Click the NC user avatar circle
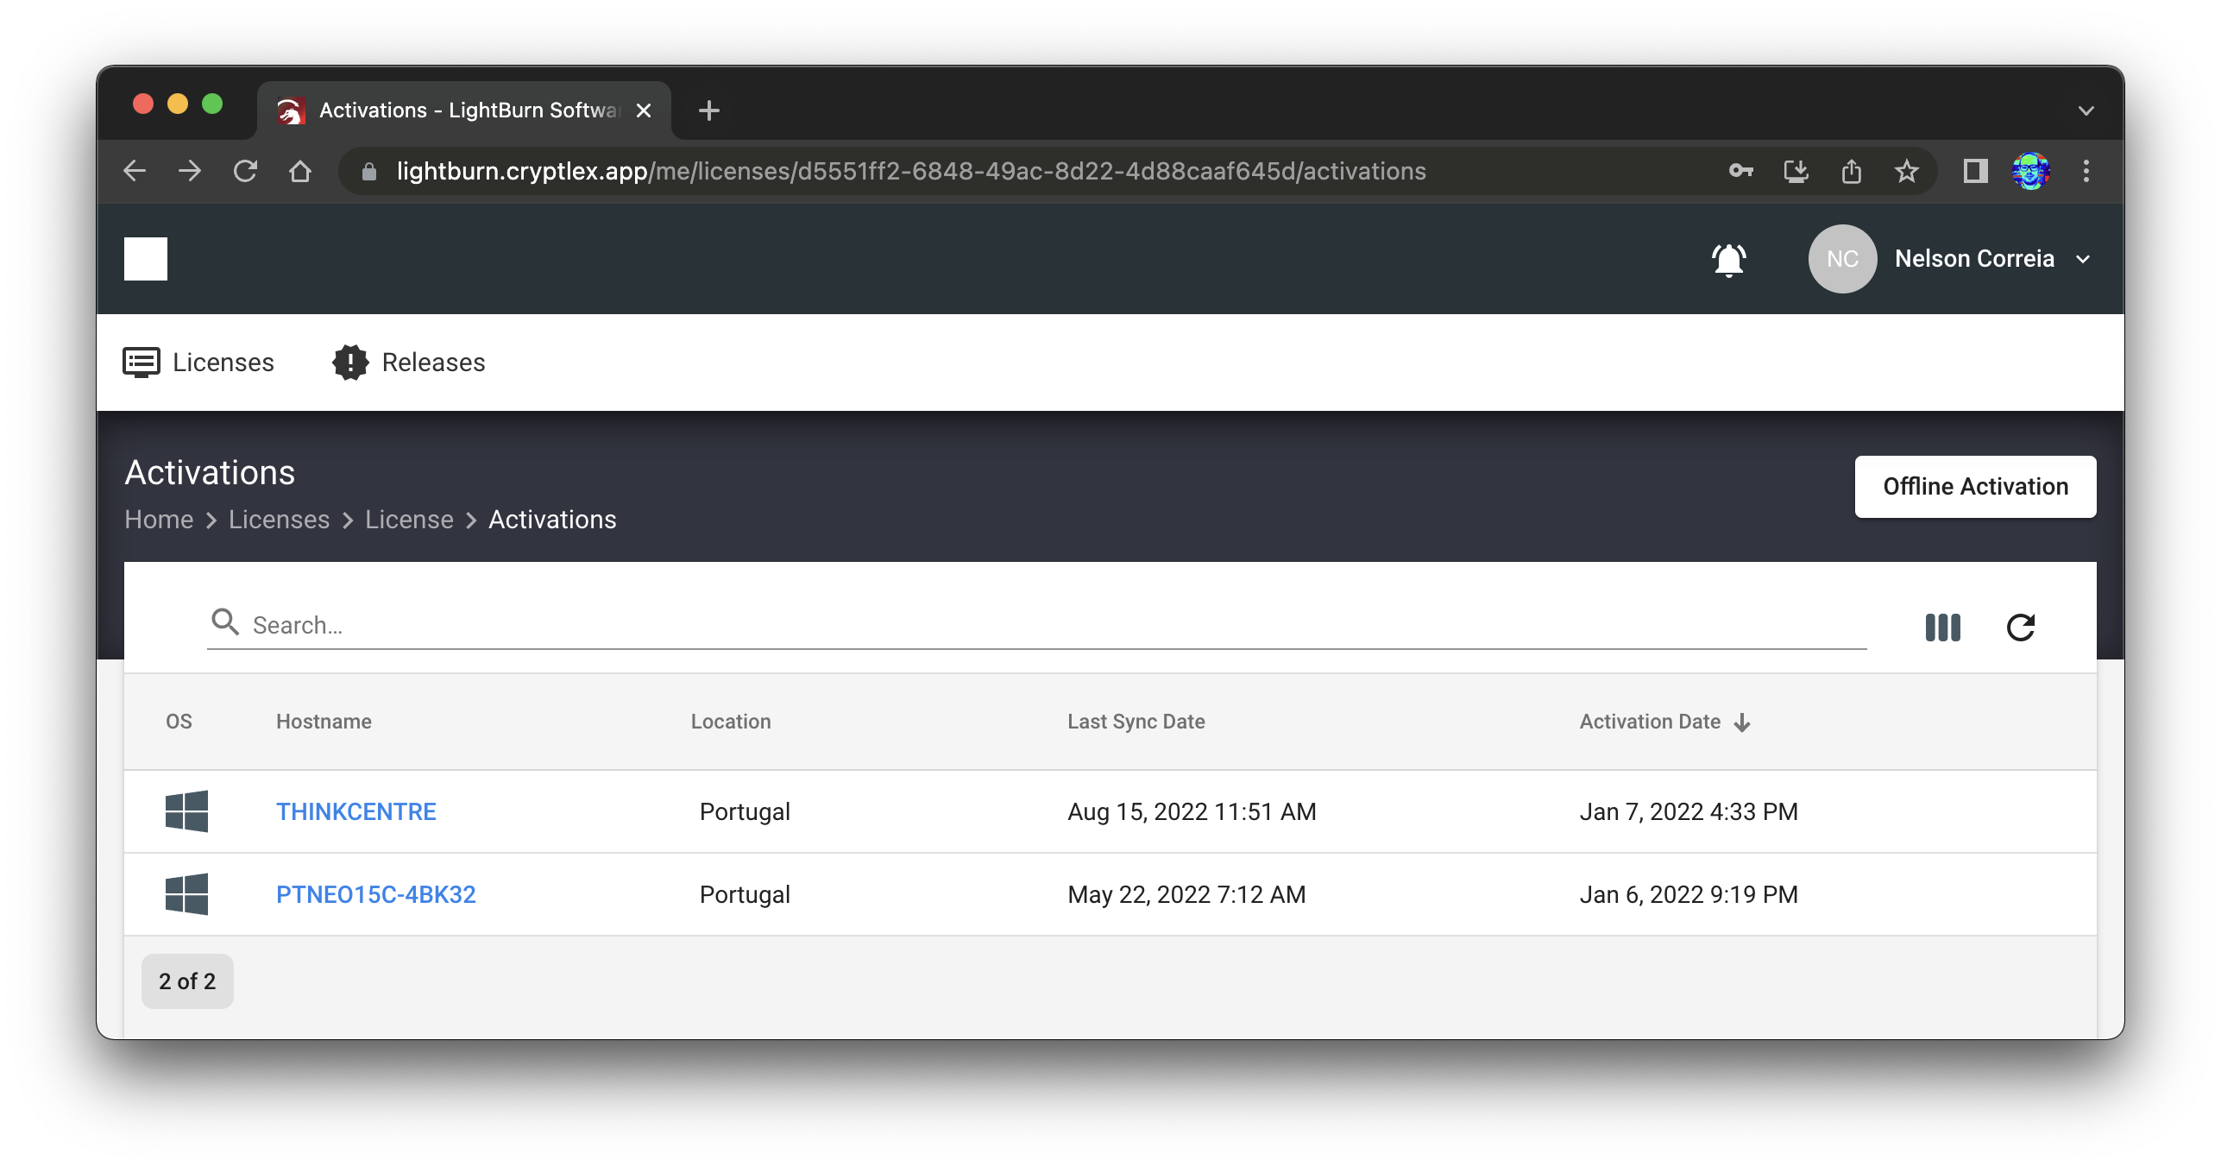The width and height of the screenshot is (2221, 1167). click(1842, 259)
